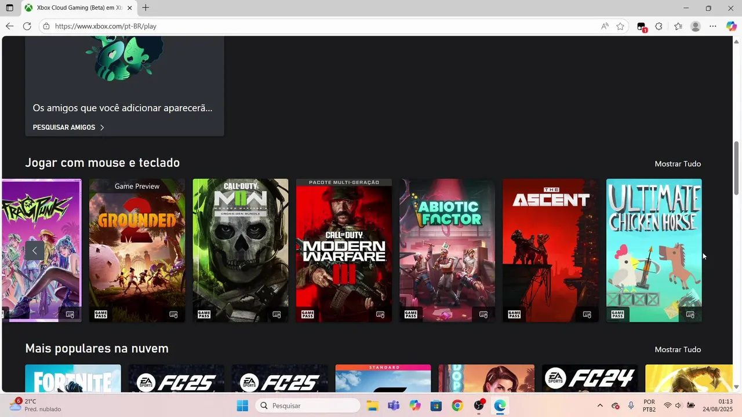Open Extensions puzzle icon
The width and height of the screenshot is (742, 417).
tap(659, 26)
